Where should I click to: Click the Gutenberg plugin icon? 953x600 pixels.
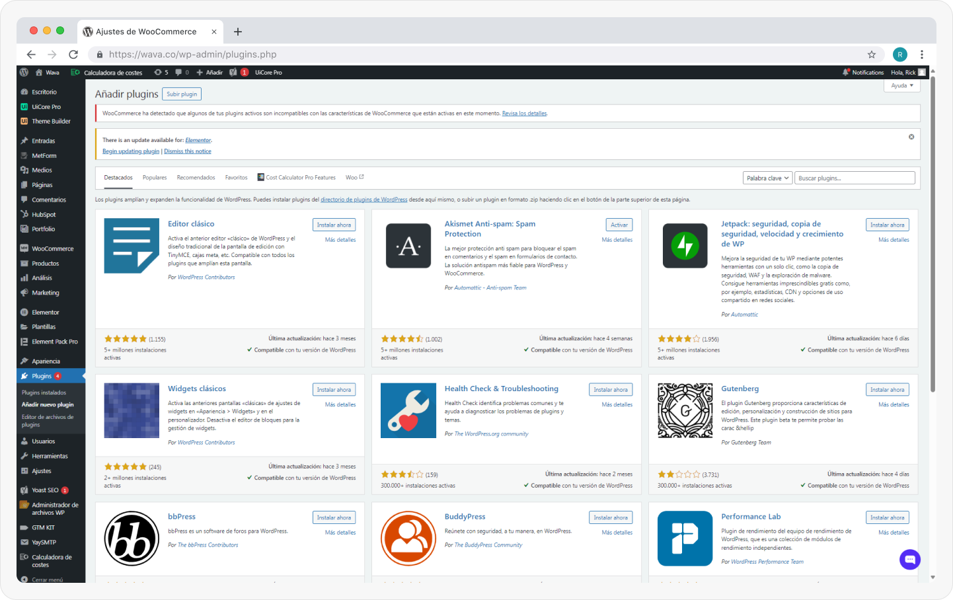coord(685,410)
